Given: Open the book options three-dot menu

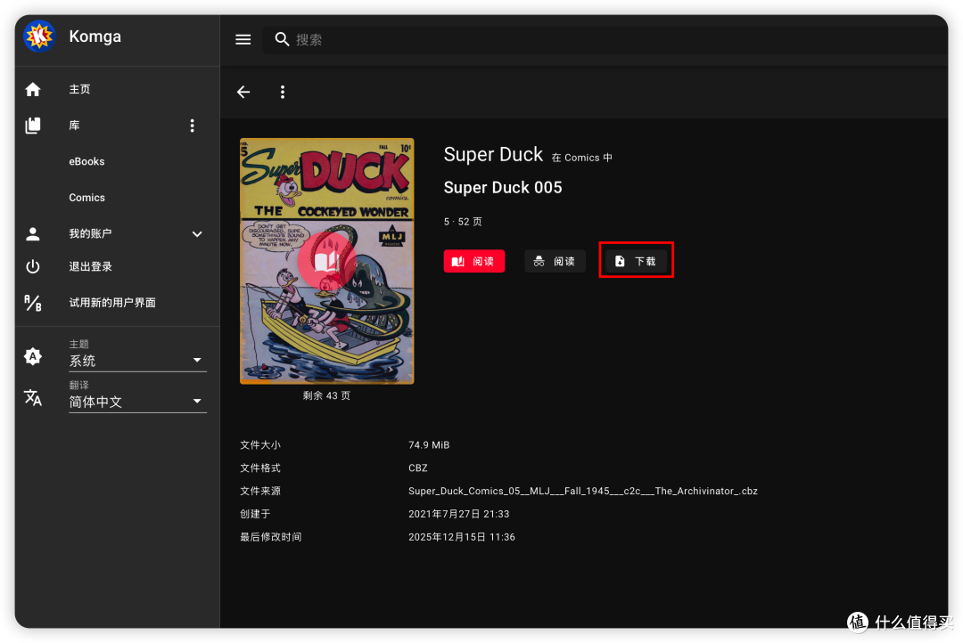Looking at the screenshot, I should click(x=283, y=92).
